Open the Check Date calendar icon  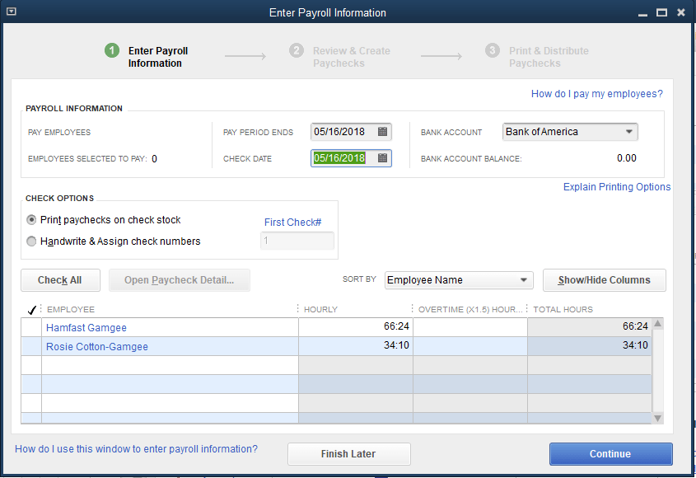tap(381, 158)
